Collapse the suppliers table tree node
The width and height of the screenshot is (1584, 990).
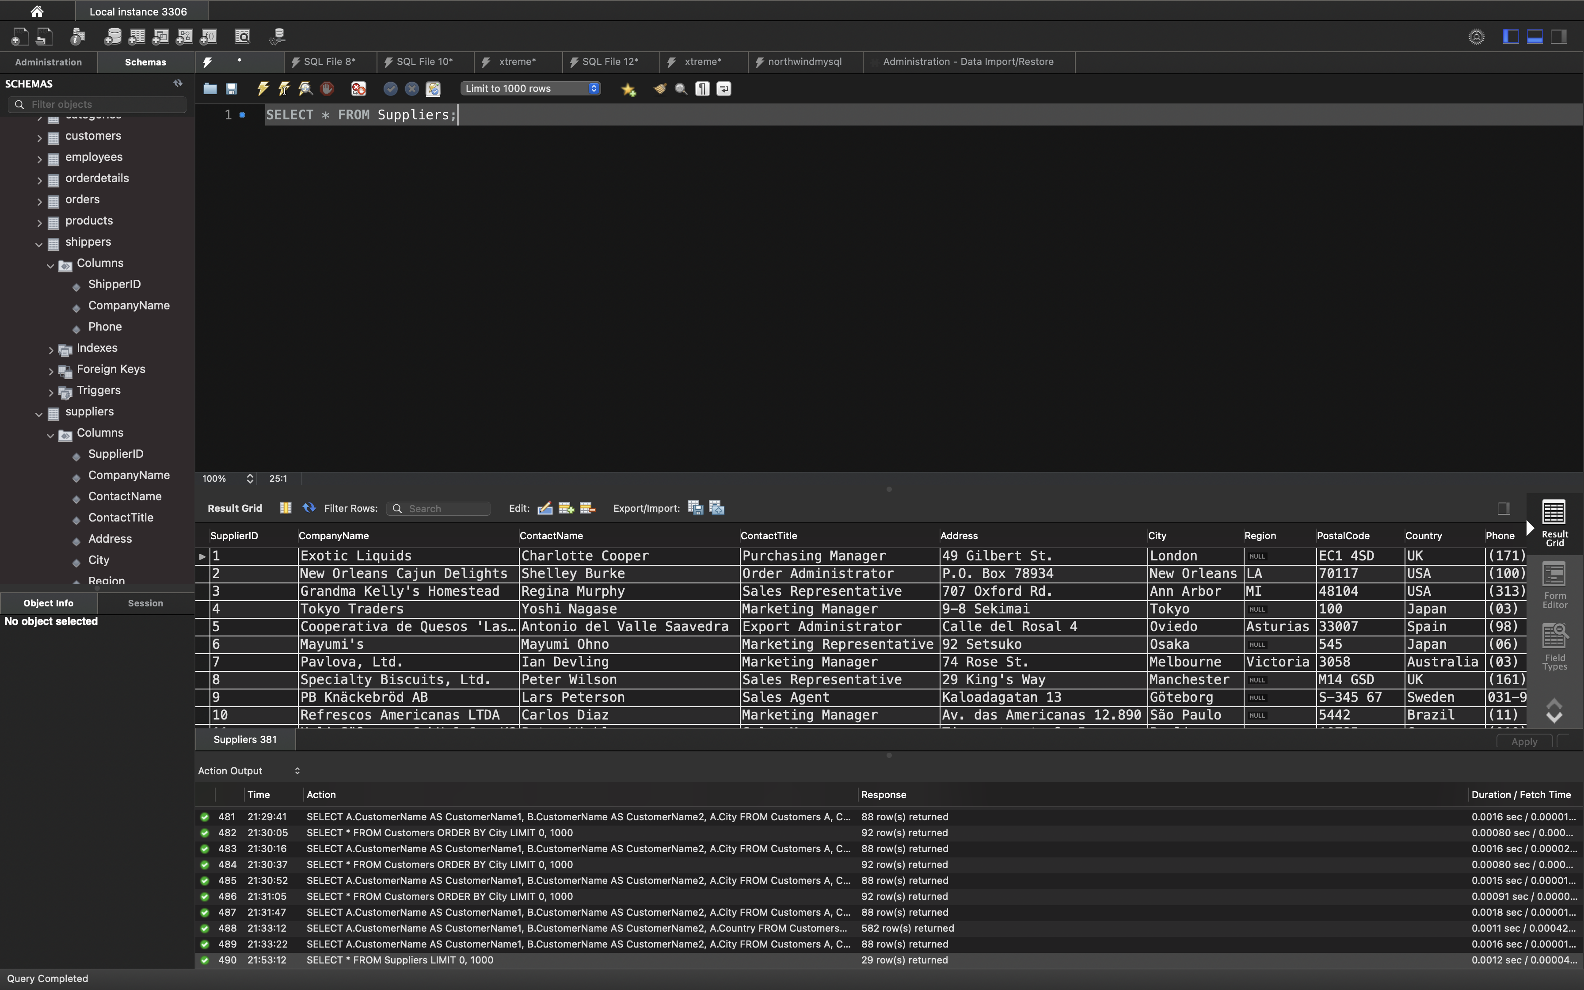(x=38, y=412)
